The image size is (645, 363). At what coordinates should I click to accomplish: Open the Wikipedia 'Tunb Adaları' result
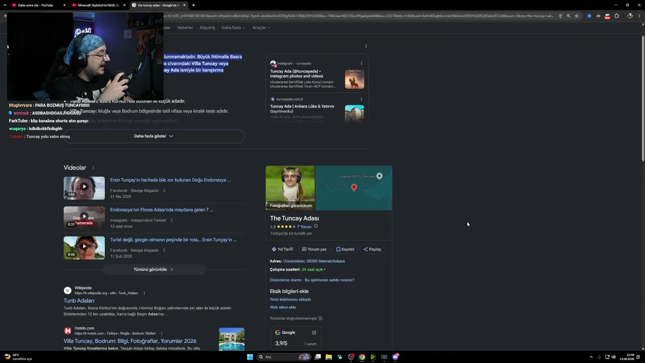tap(79, 300)
